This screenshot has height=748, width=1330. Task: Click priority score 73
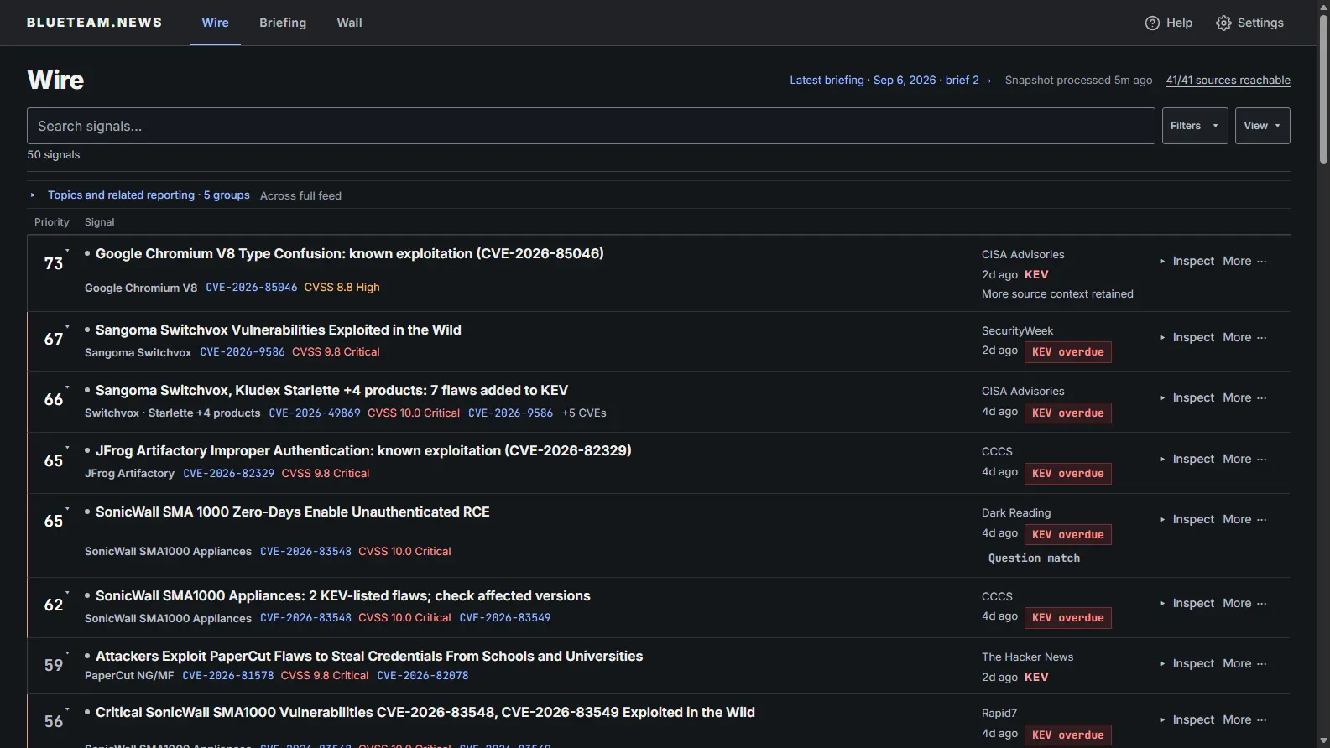coord(54,263)
